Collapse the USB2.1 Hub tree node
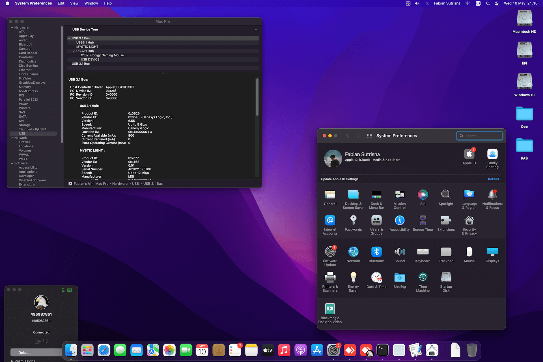Screen dimensions: 543x362 tap(74, 51)
